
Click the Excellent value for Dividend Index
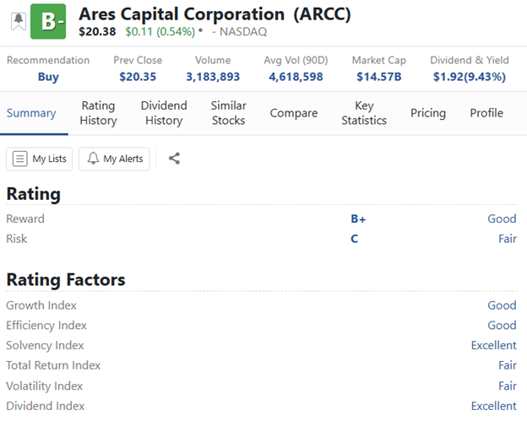tap(493, 406)
